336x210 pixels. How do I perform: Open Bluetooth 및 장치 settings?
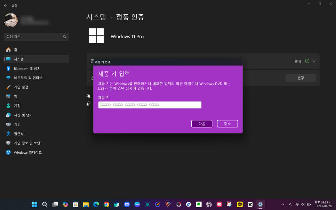pos(36,68)
